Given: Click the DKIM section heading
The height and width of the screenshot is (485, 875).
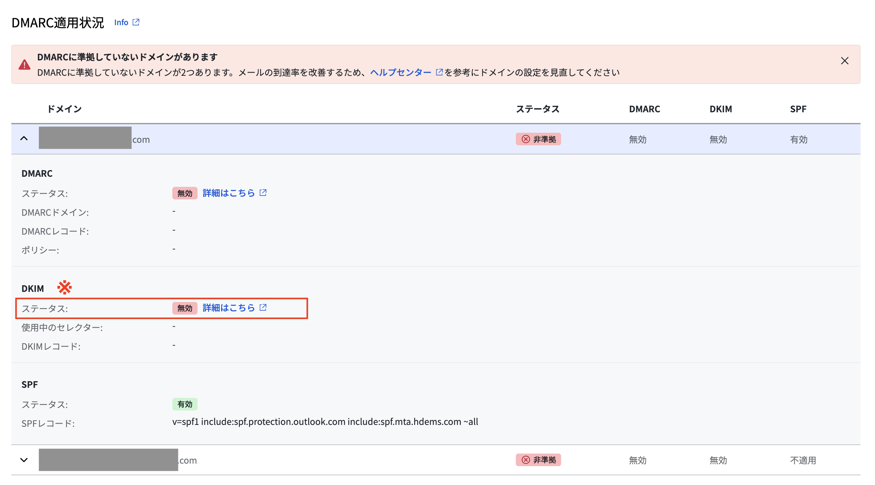Looking at the screenshot, I should pos(33,288).
